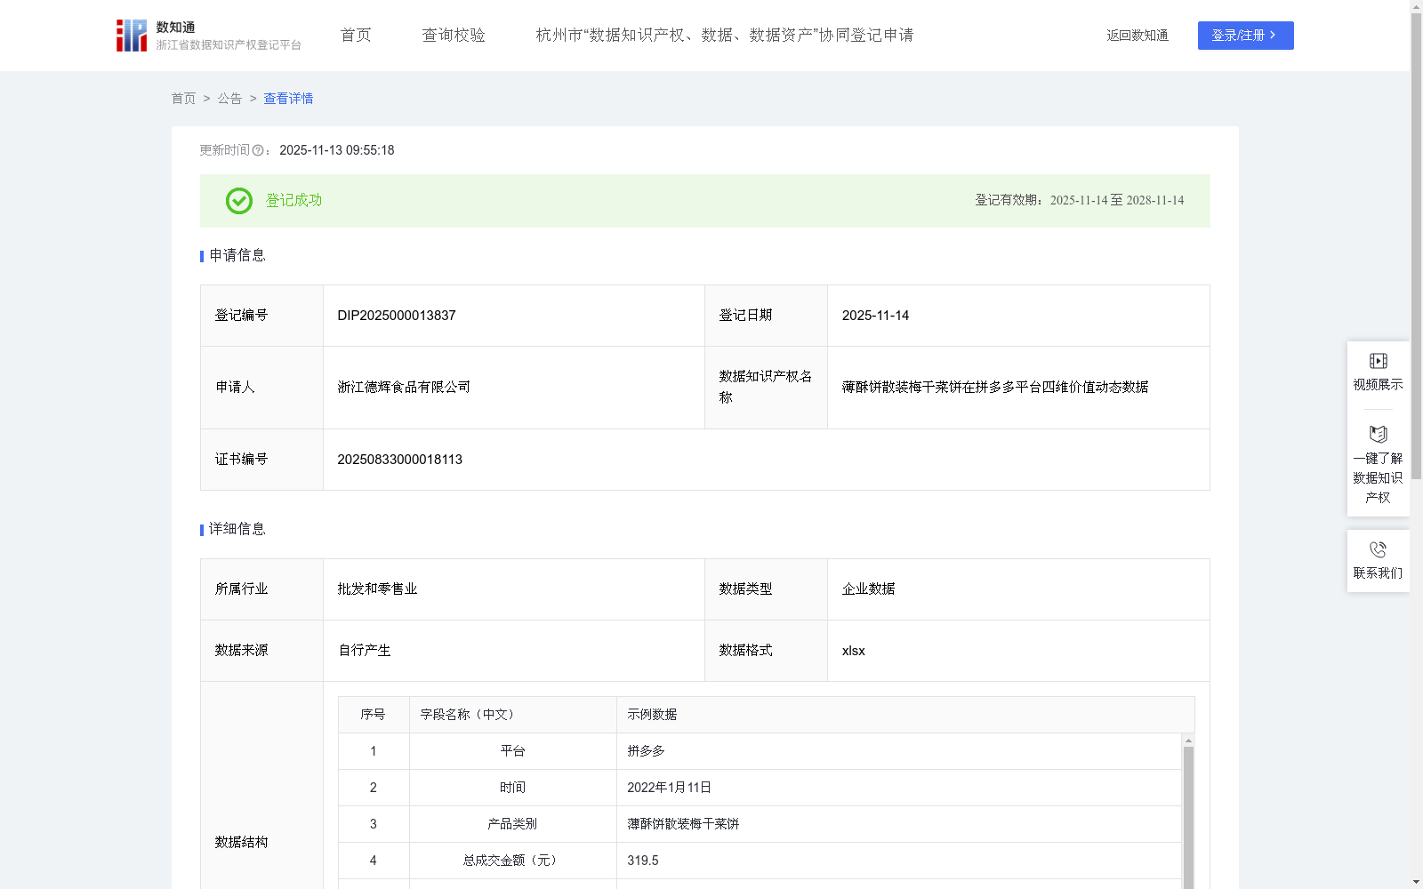Click the xlsx value in 数据格式 field
This screenshot has height=889, width=1423.
(854, 651)
